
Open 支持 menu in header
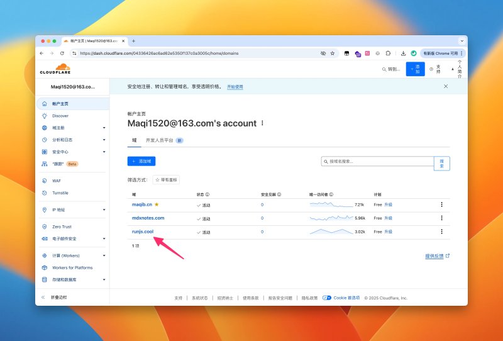pos(435,69)
